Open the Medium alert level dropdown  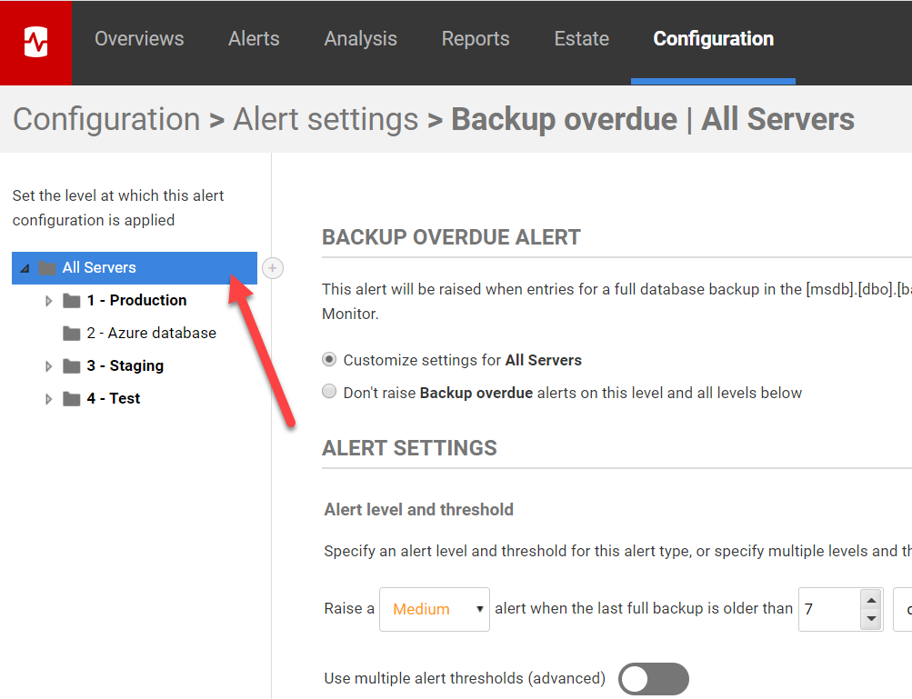(x=434, y=609)
